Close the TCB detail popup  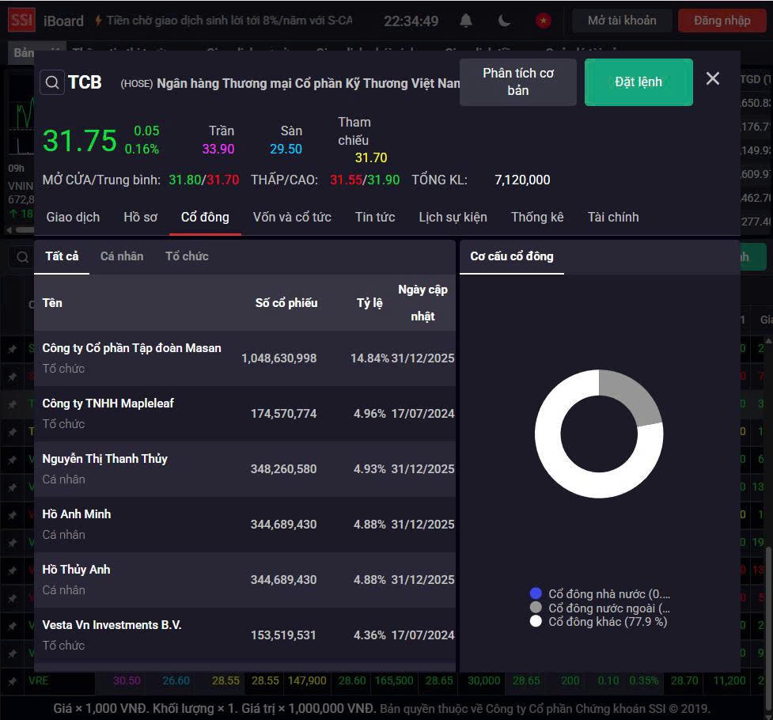[x=712, y=78]
